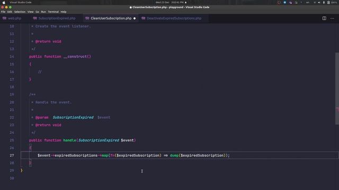Select the CleanUserSubscription.php tab
Viewport: 339px width, 190px height.
point(111,18)
